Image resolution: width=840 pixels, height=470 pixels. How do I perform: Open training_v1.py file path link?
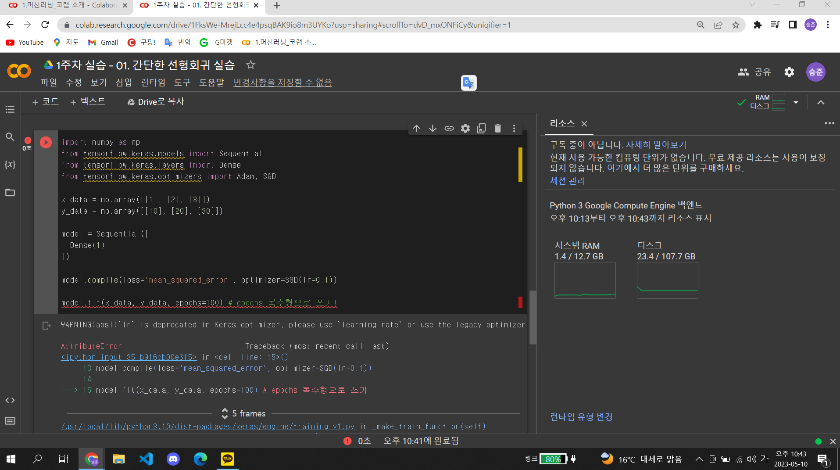point(207,427)
